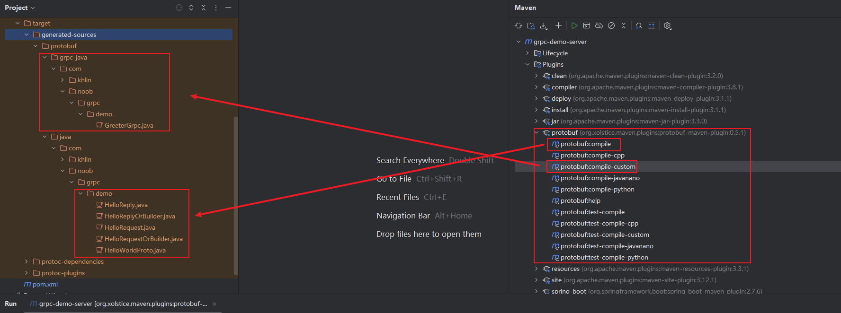Expand the Lifecycle node in Maven tree
The width and height of the screenshot is (841, 313).
528,53
